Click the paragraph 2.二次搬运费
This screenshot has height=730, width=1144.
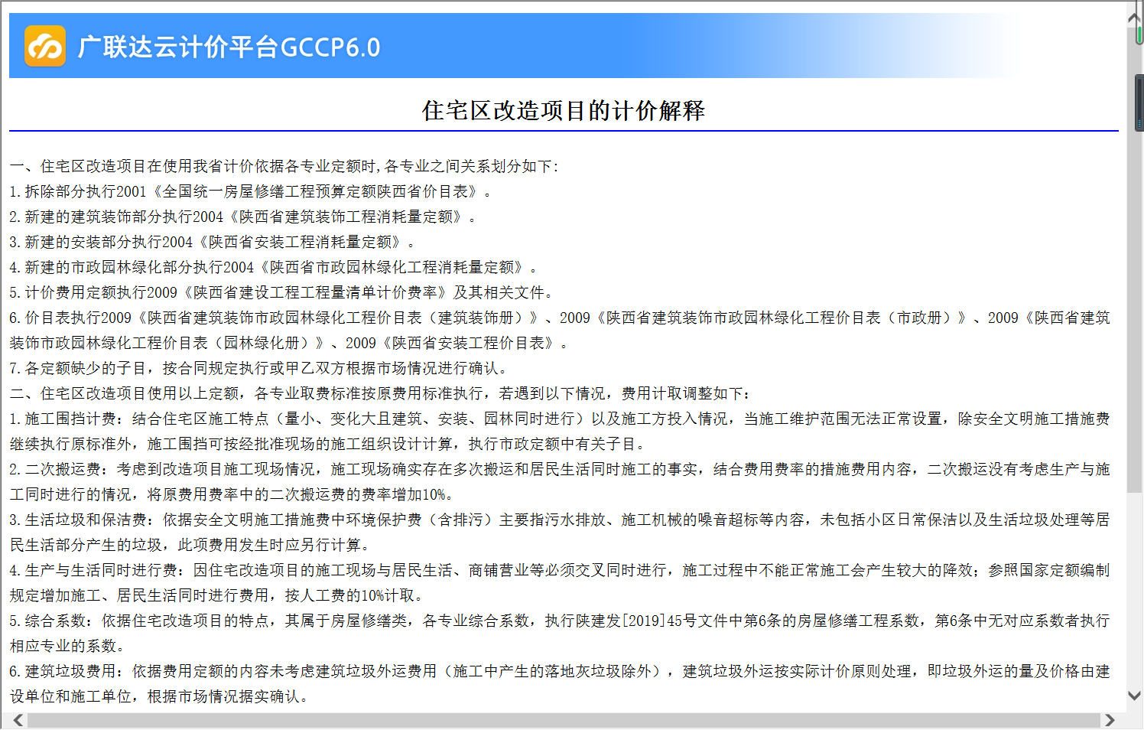click(x=560, y=481)
